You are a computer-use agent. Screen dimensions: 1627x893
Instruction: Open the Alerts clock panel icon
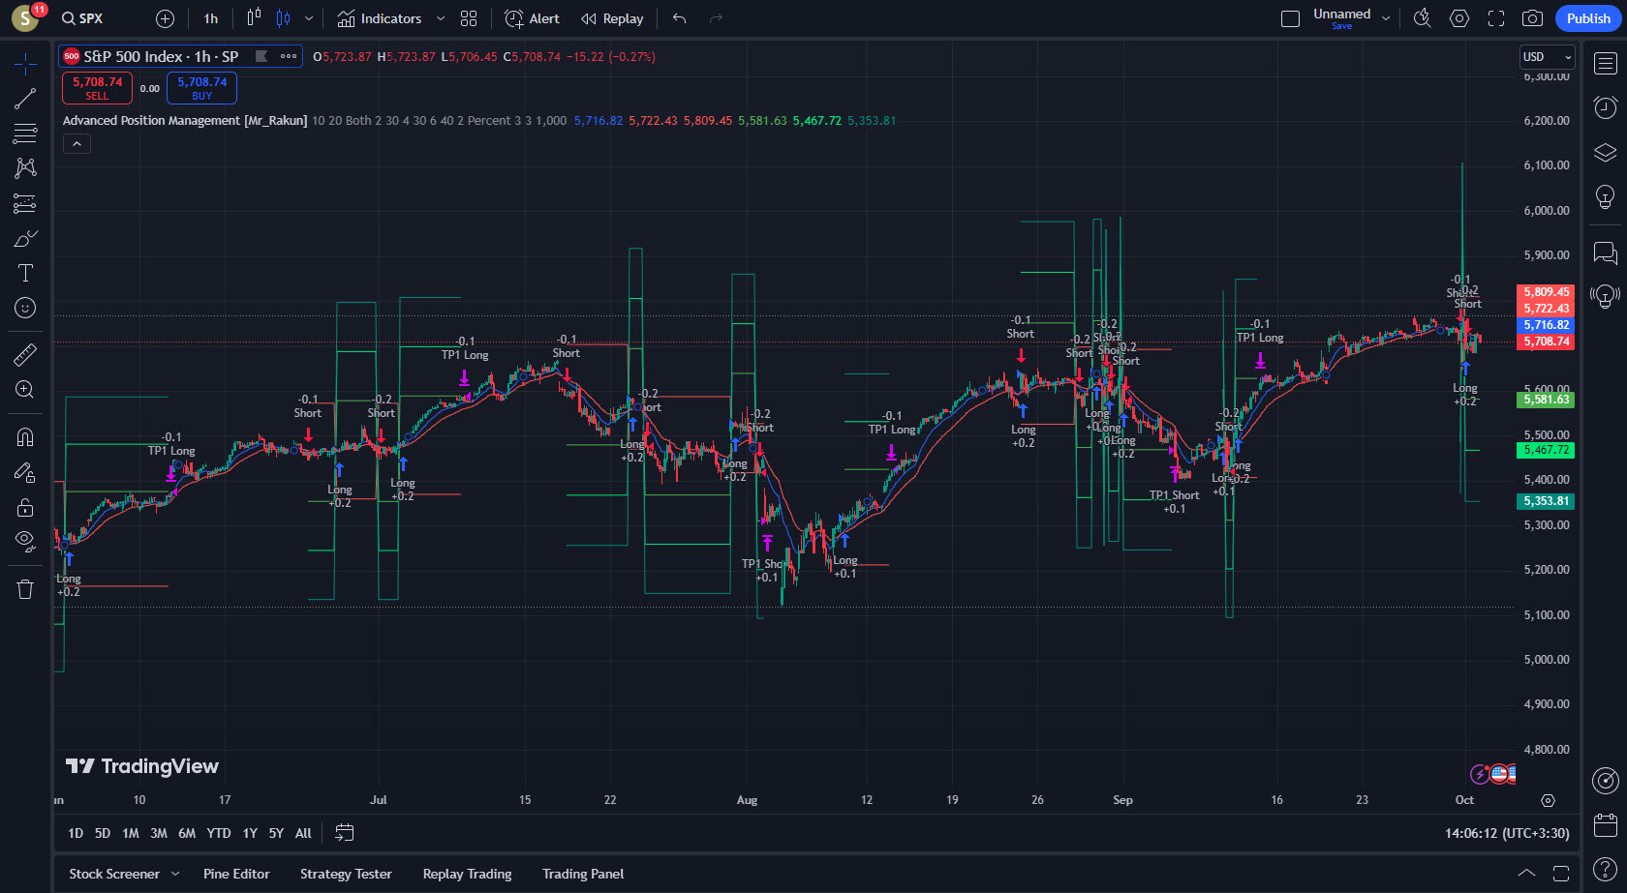[x=1605, y=106]
